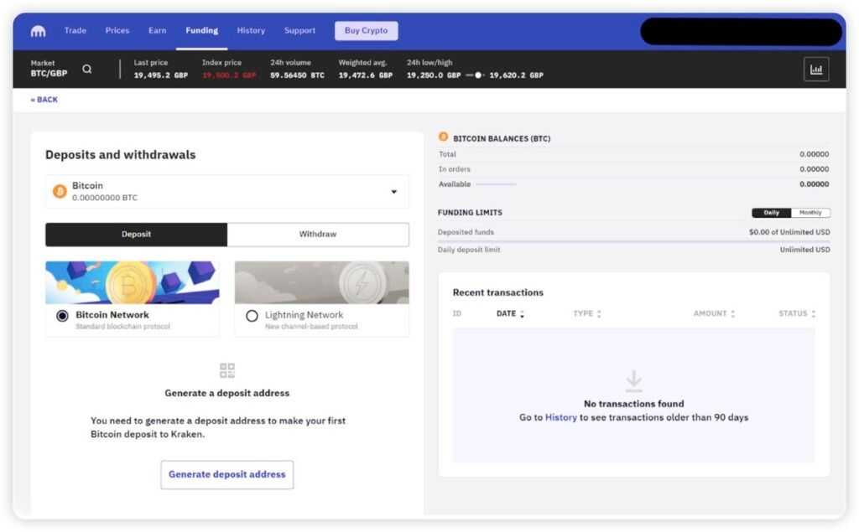Sort transactions by Type
Image resolution: width=859 pixels, height=532 pixels.
pyautogui.click(x=586, y=313)
